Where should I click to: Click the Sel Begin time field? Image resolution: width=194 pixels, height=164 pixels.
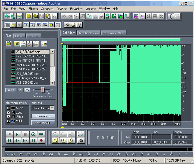(x=141, y=137)
